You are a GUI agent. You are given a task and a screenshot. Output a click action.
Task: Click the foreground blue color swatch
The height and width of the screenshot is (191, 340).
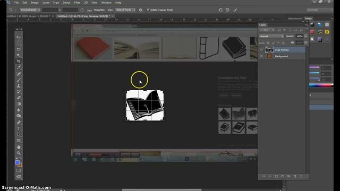click(18, 162)
